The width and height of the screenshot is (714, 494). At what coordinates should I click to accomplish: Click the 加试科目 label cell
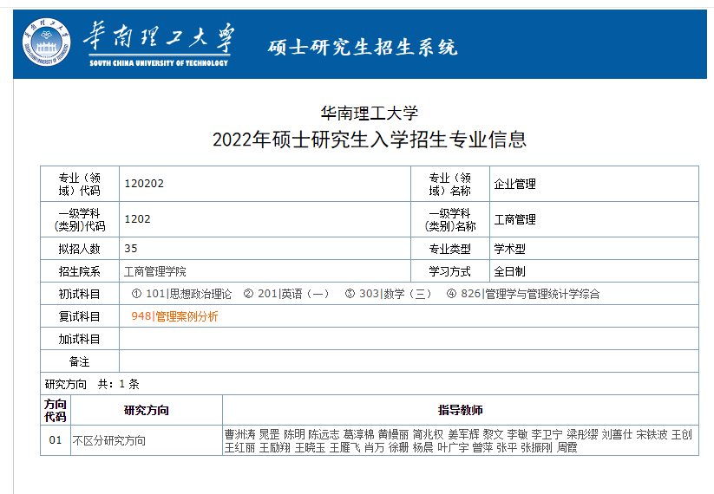point(80,339)
